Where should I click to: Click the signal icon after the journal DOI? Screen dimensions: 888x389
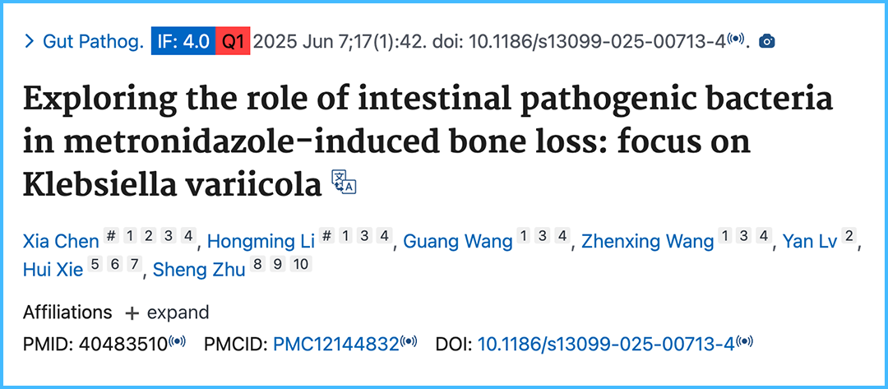click(736, 40)
